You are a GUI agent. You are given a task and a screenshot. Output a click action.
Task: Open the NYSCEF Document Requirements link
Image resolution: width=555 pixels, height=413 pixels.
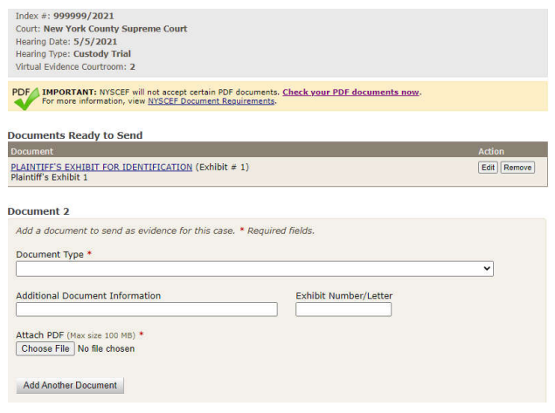tap(212, 101)
